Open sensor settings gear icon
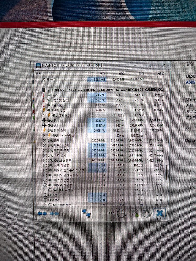This screenshot has height=261, width=196. pos(147,213)
